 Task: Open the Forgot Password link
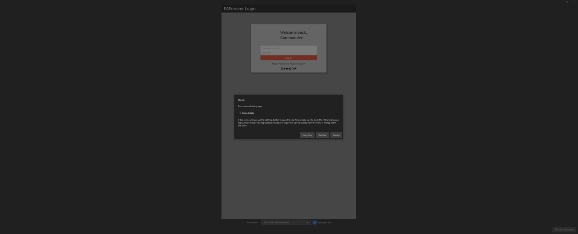point(280,63)
